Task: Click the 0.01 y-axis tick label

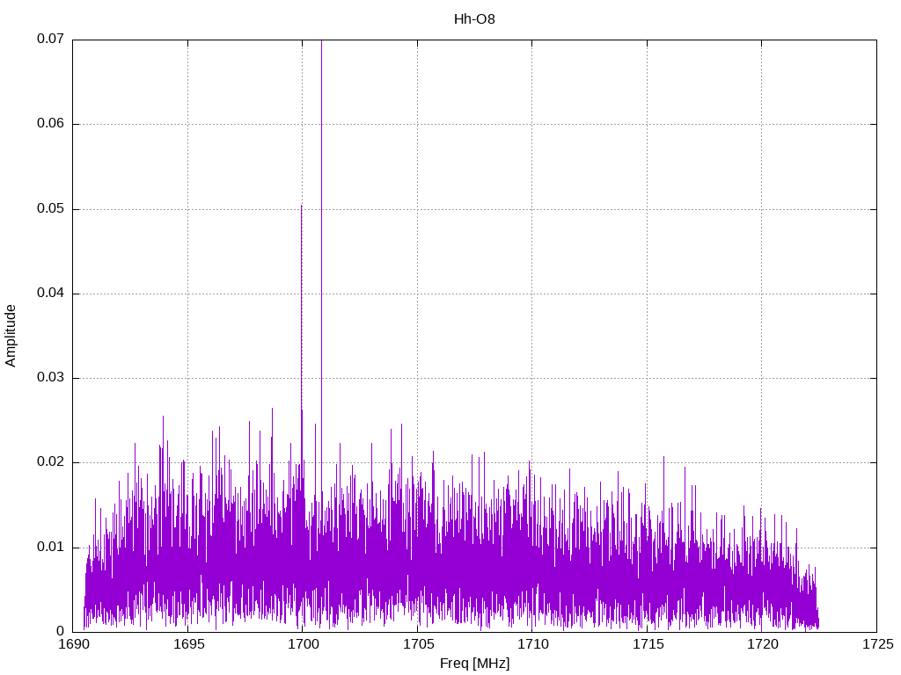Action: 51,547
